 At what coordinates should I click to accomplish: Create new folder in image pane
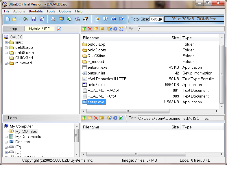click(x=95, y=29)
